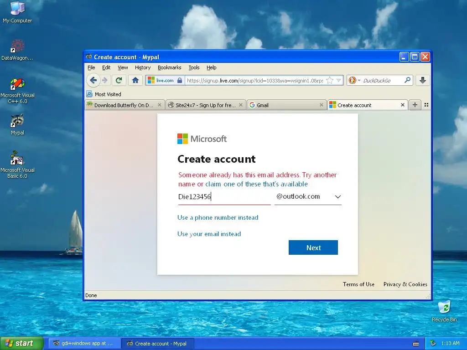
Task: Click the email name field containing Die123456
Action: 224,197
